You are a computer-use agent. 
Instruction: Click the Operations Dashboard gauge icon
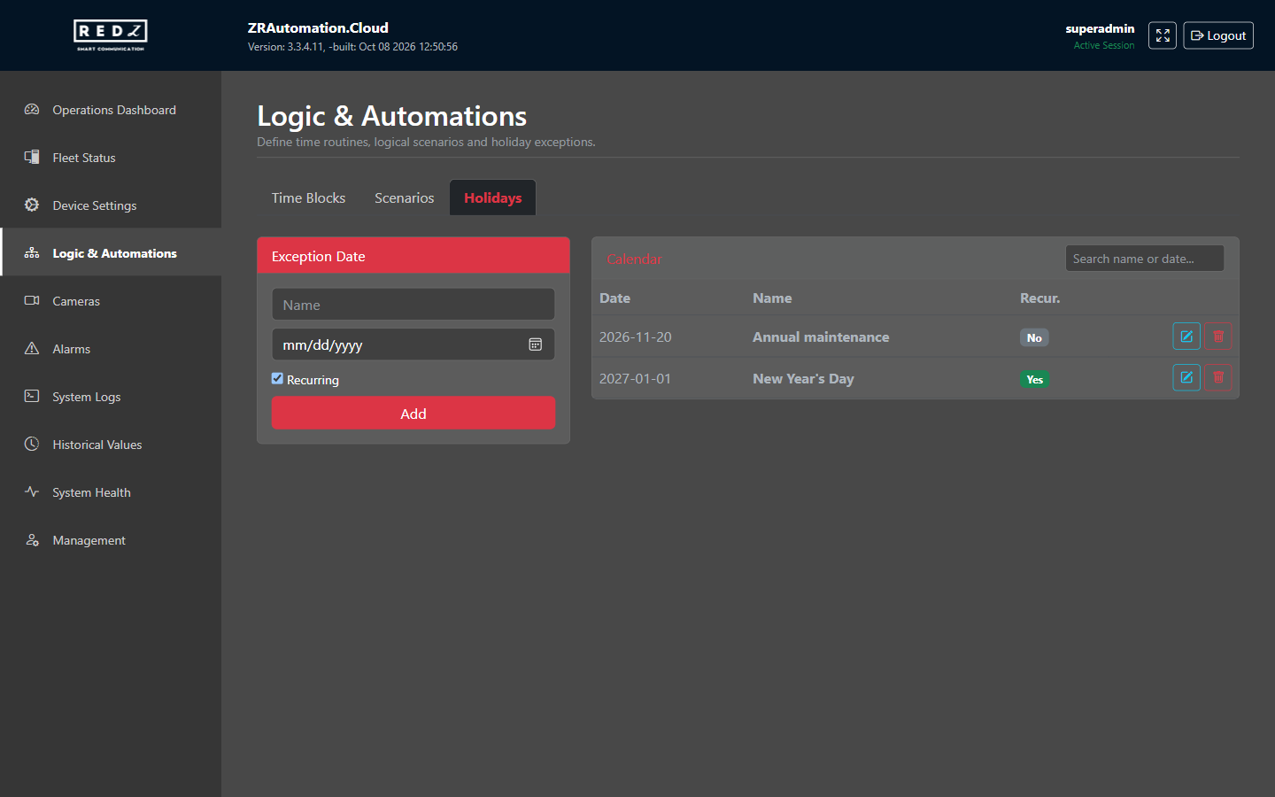[x=32, y=110]
